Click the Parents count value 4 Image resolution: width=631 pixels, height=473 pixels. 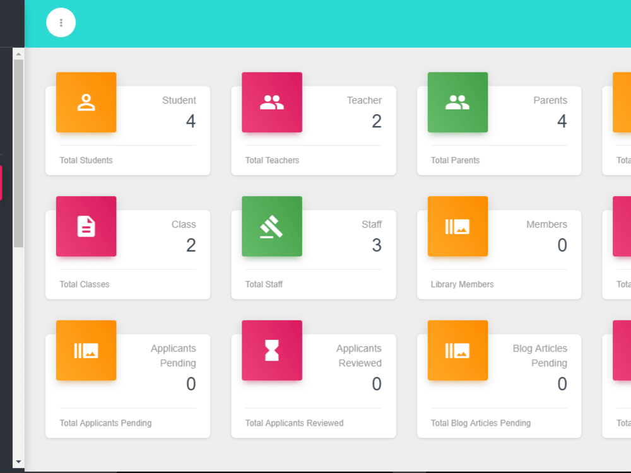(x=562, y=121)
